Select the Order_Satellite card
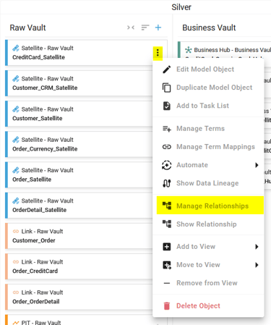This screenshot has width=271, height=325. pos(79,175)
